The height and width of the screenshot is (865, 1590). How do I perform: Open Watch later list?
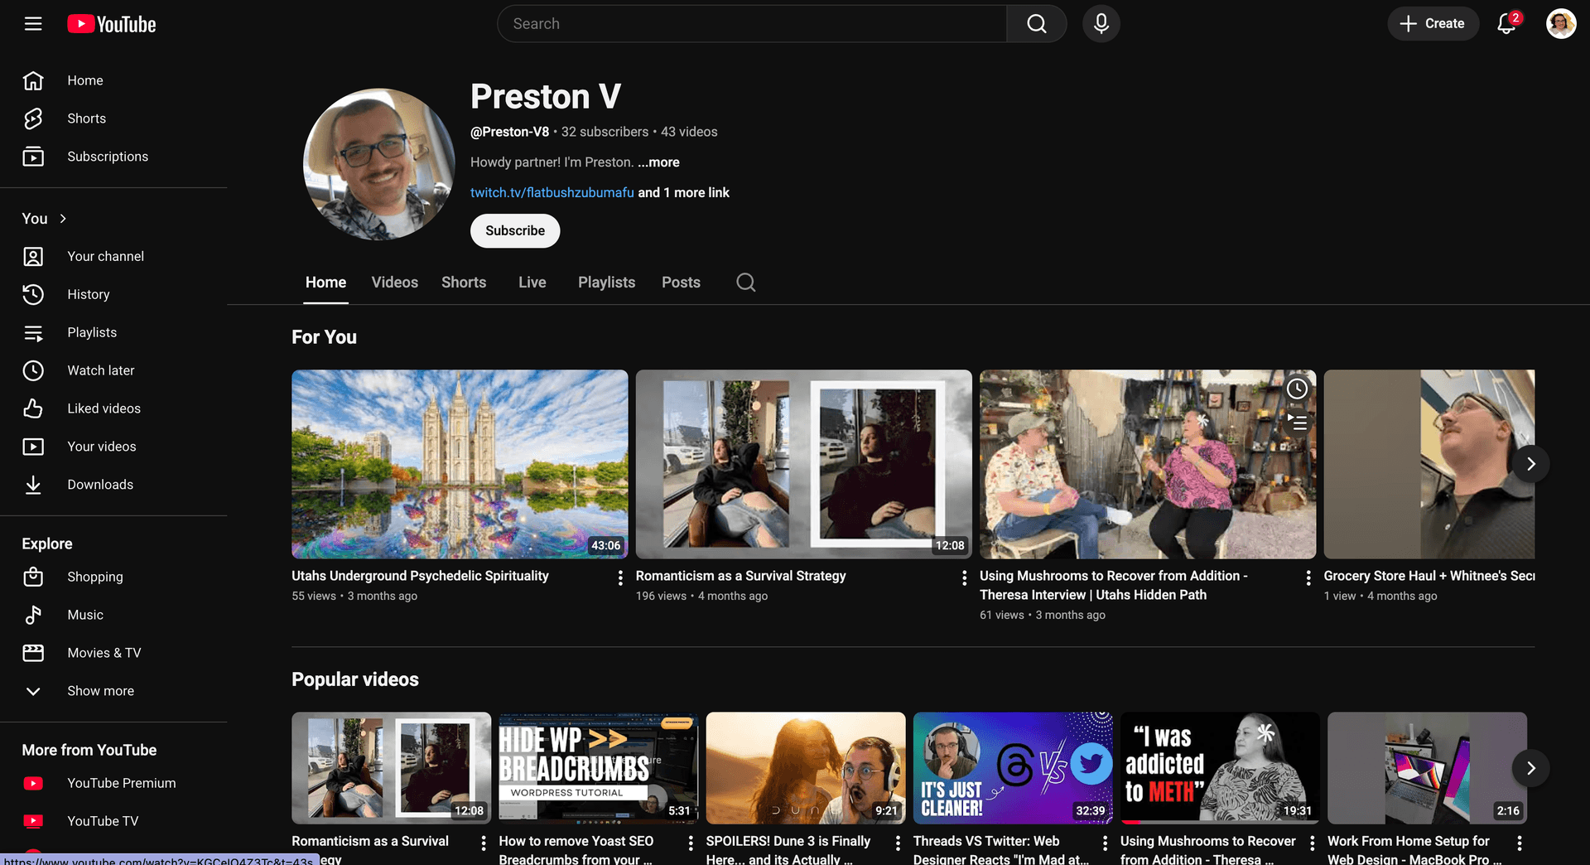click(113, 370)
